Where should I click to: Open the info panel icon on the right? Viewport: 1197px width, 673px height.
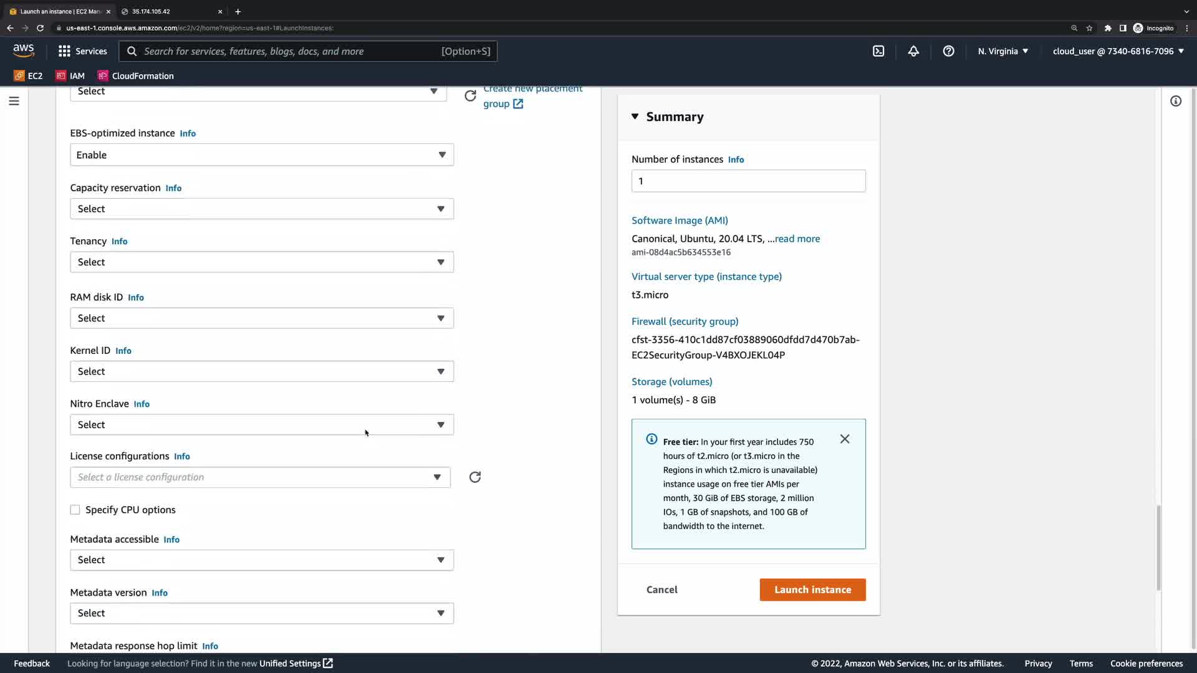click(1176, 101)
